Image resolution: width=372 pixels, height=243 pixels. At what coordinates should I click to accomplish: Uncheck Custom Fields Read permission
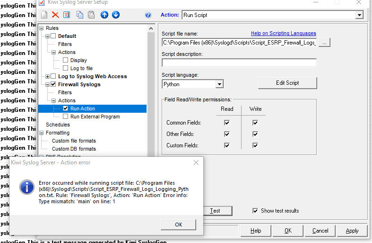tap(227, 145)
